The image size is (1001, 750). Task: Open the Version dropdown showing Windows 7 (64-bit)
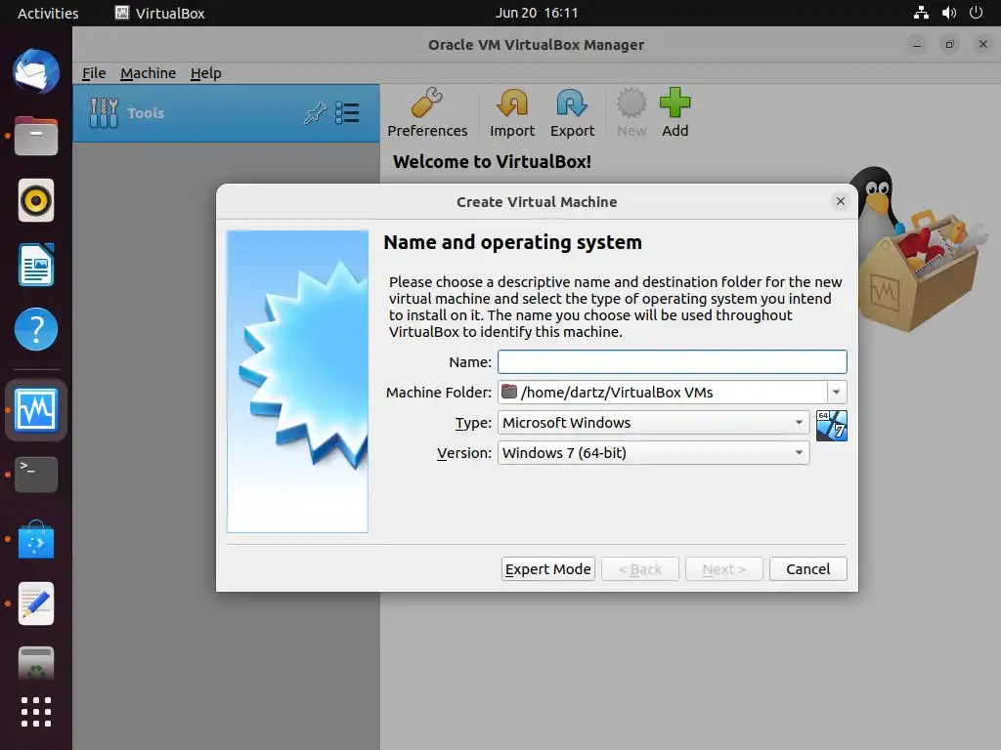coord(653,453)
